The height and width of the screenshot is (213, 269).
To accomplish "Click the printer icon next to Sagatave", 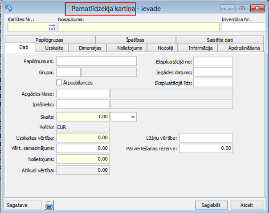I will (49, 205).
